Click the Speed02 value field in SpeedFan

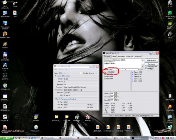(112, 97)
